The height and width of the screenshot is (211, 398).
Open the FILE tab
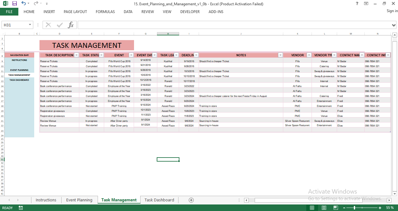(9, 12)
